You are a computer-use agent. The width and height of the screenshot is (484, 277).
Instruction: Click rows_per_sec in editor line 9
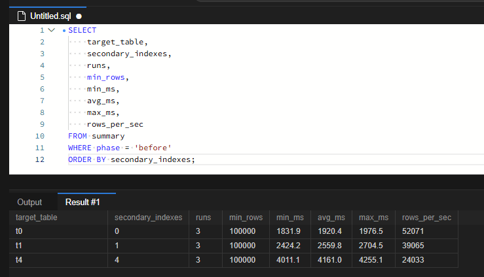(x=115, y=124)
